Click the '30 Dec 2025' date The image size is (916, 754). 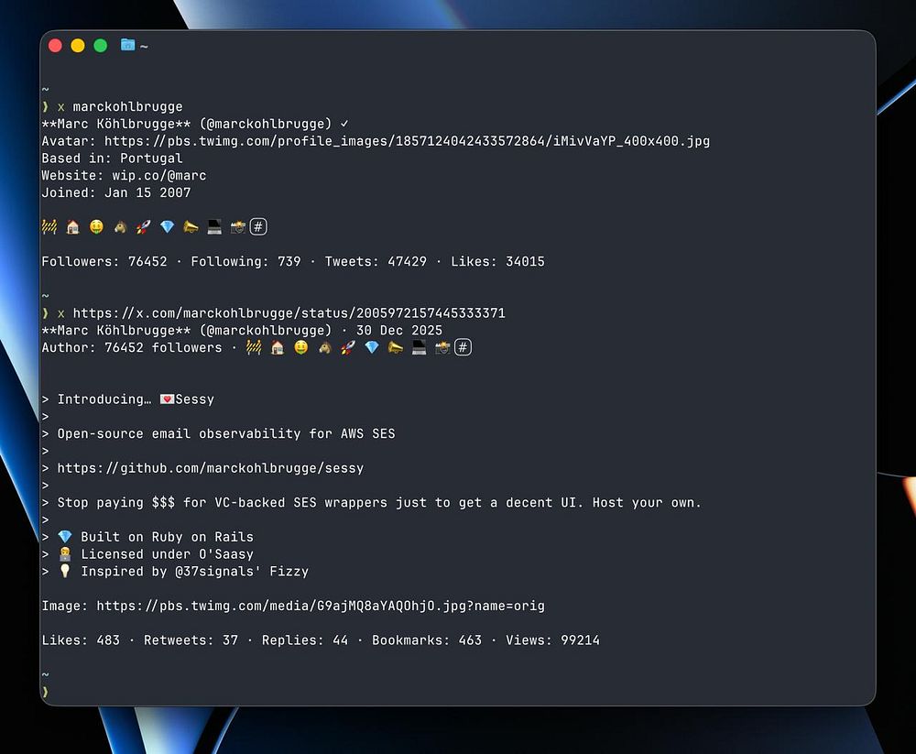pos(399,330)
